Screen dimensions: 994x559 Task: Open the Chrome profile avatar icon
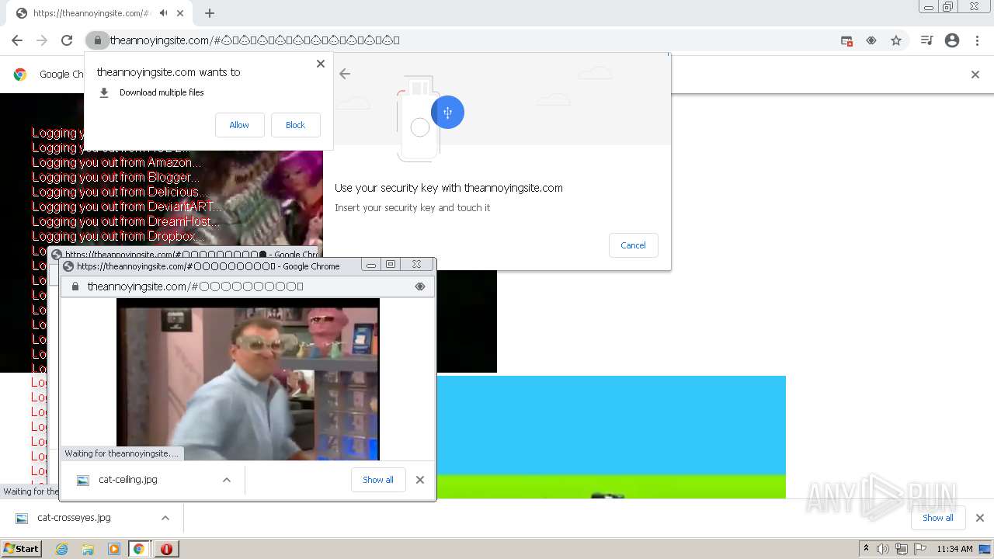(952, 40)
